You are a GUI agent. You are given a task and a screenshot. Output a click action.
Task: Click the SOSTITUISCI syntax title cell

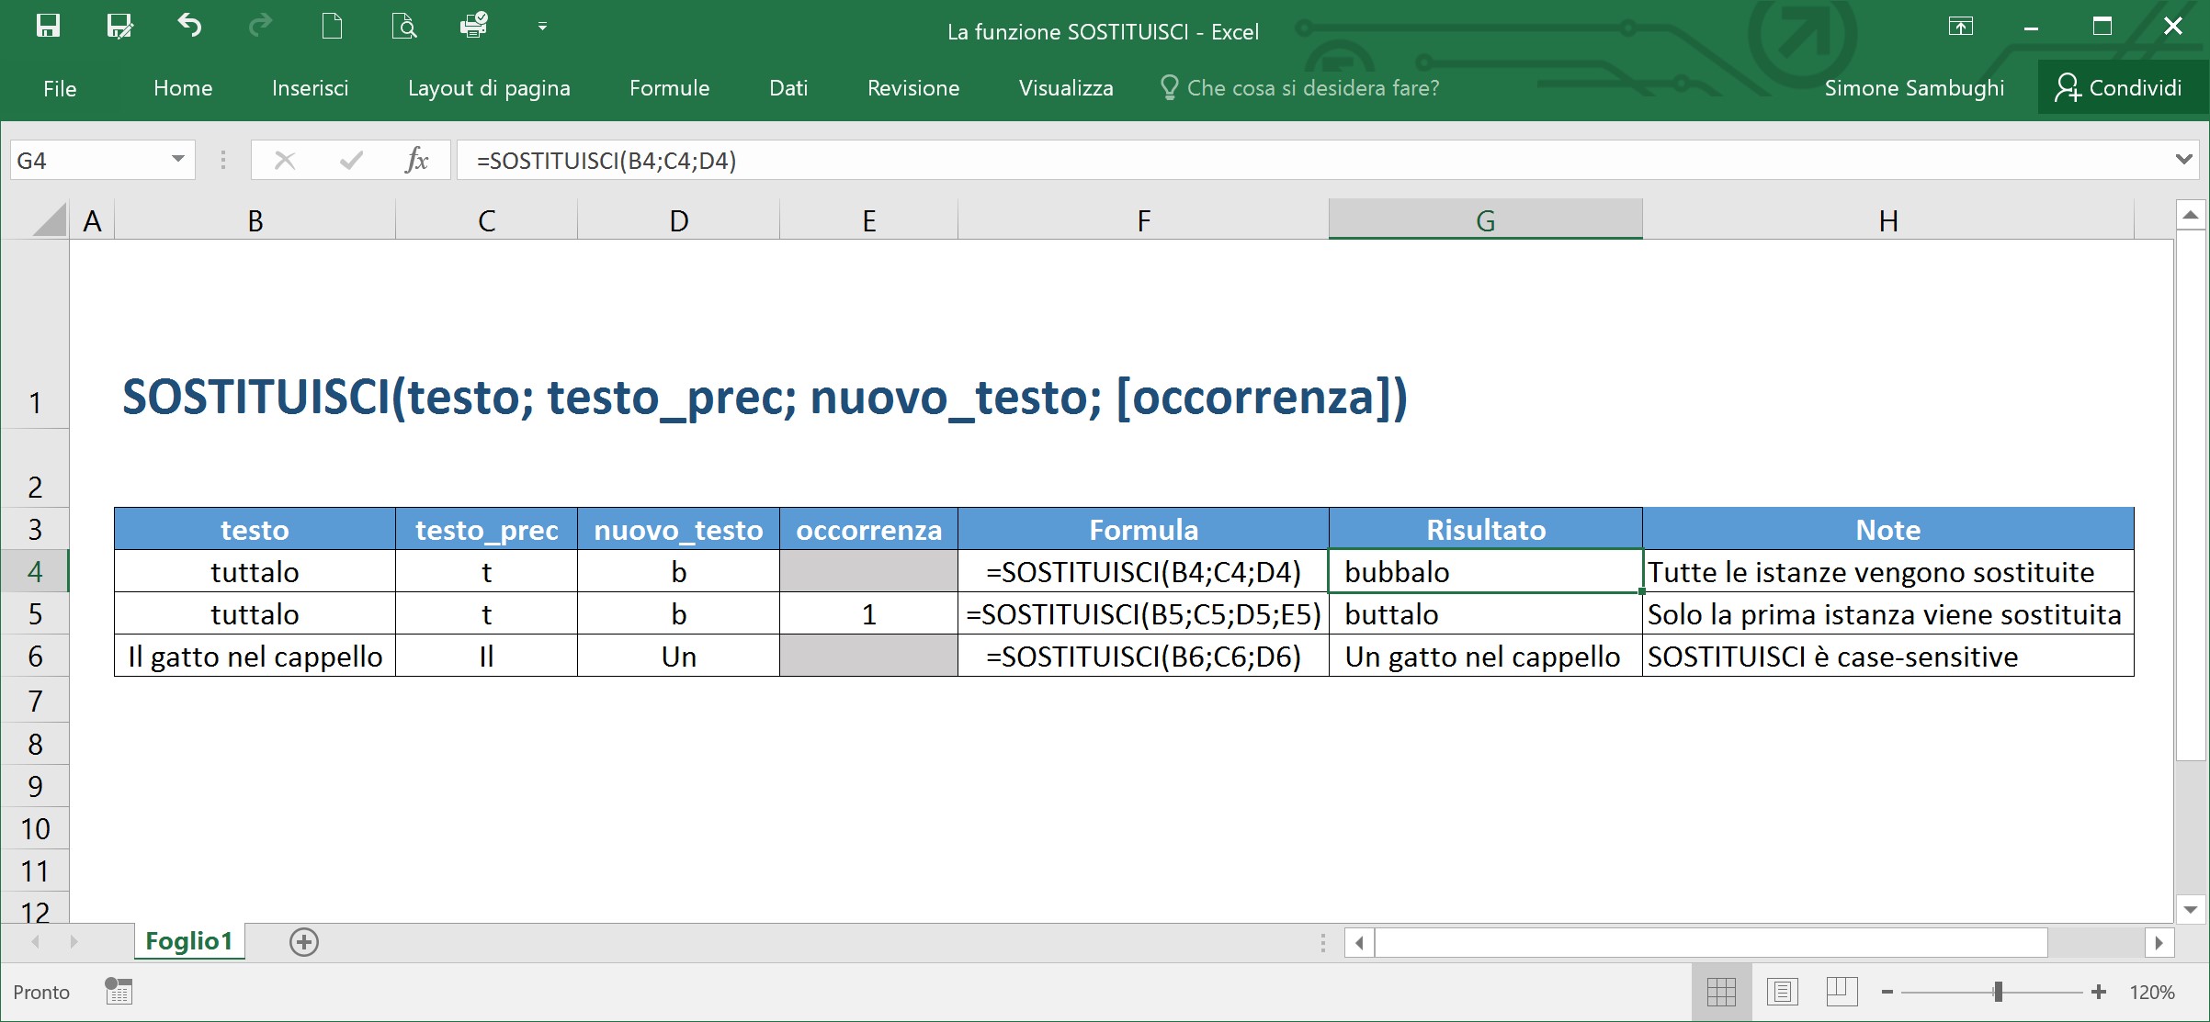point(765,397)
